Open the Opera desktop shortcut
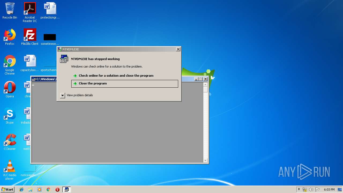This screenshot has height=193, width=343. [10, 90]
